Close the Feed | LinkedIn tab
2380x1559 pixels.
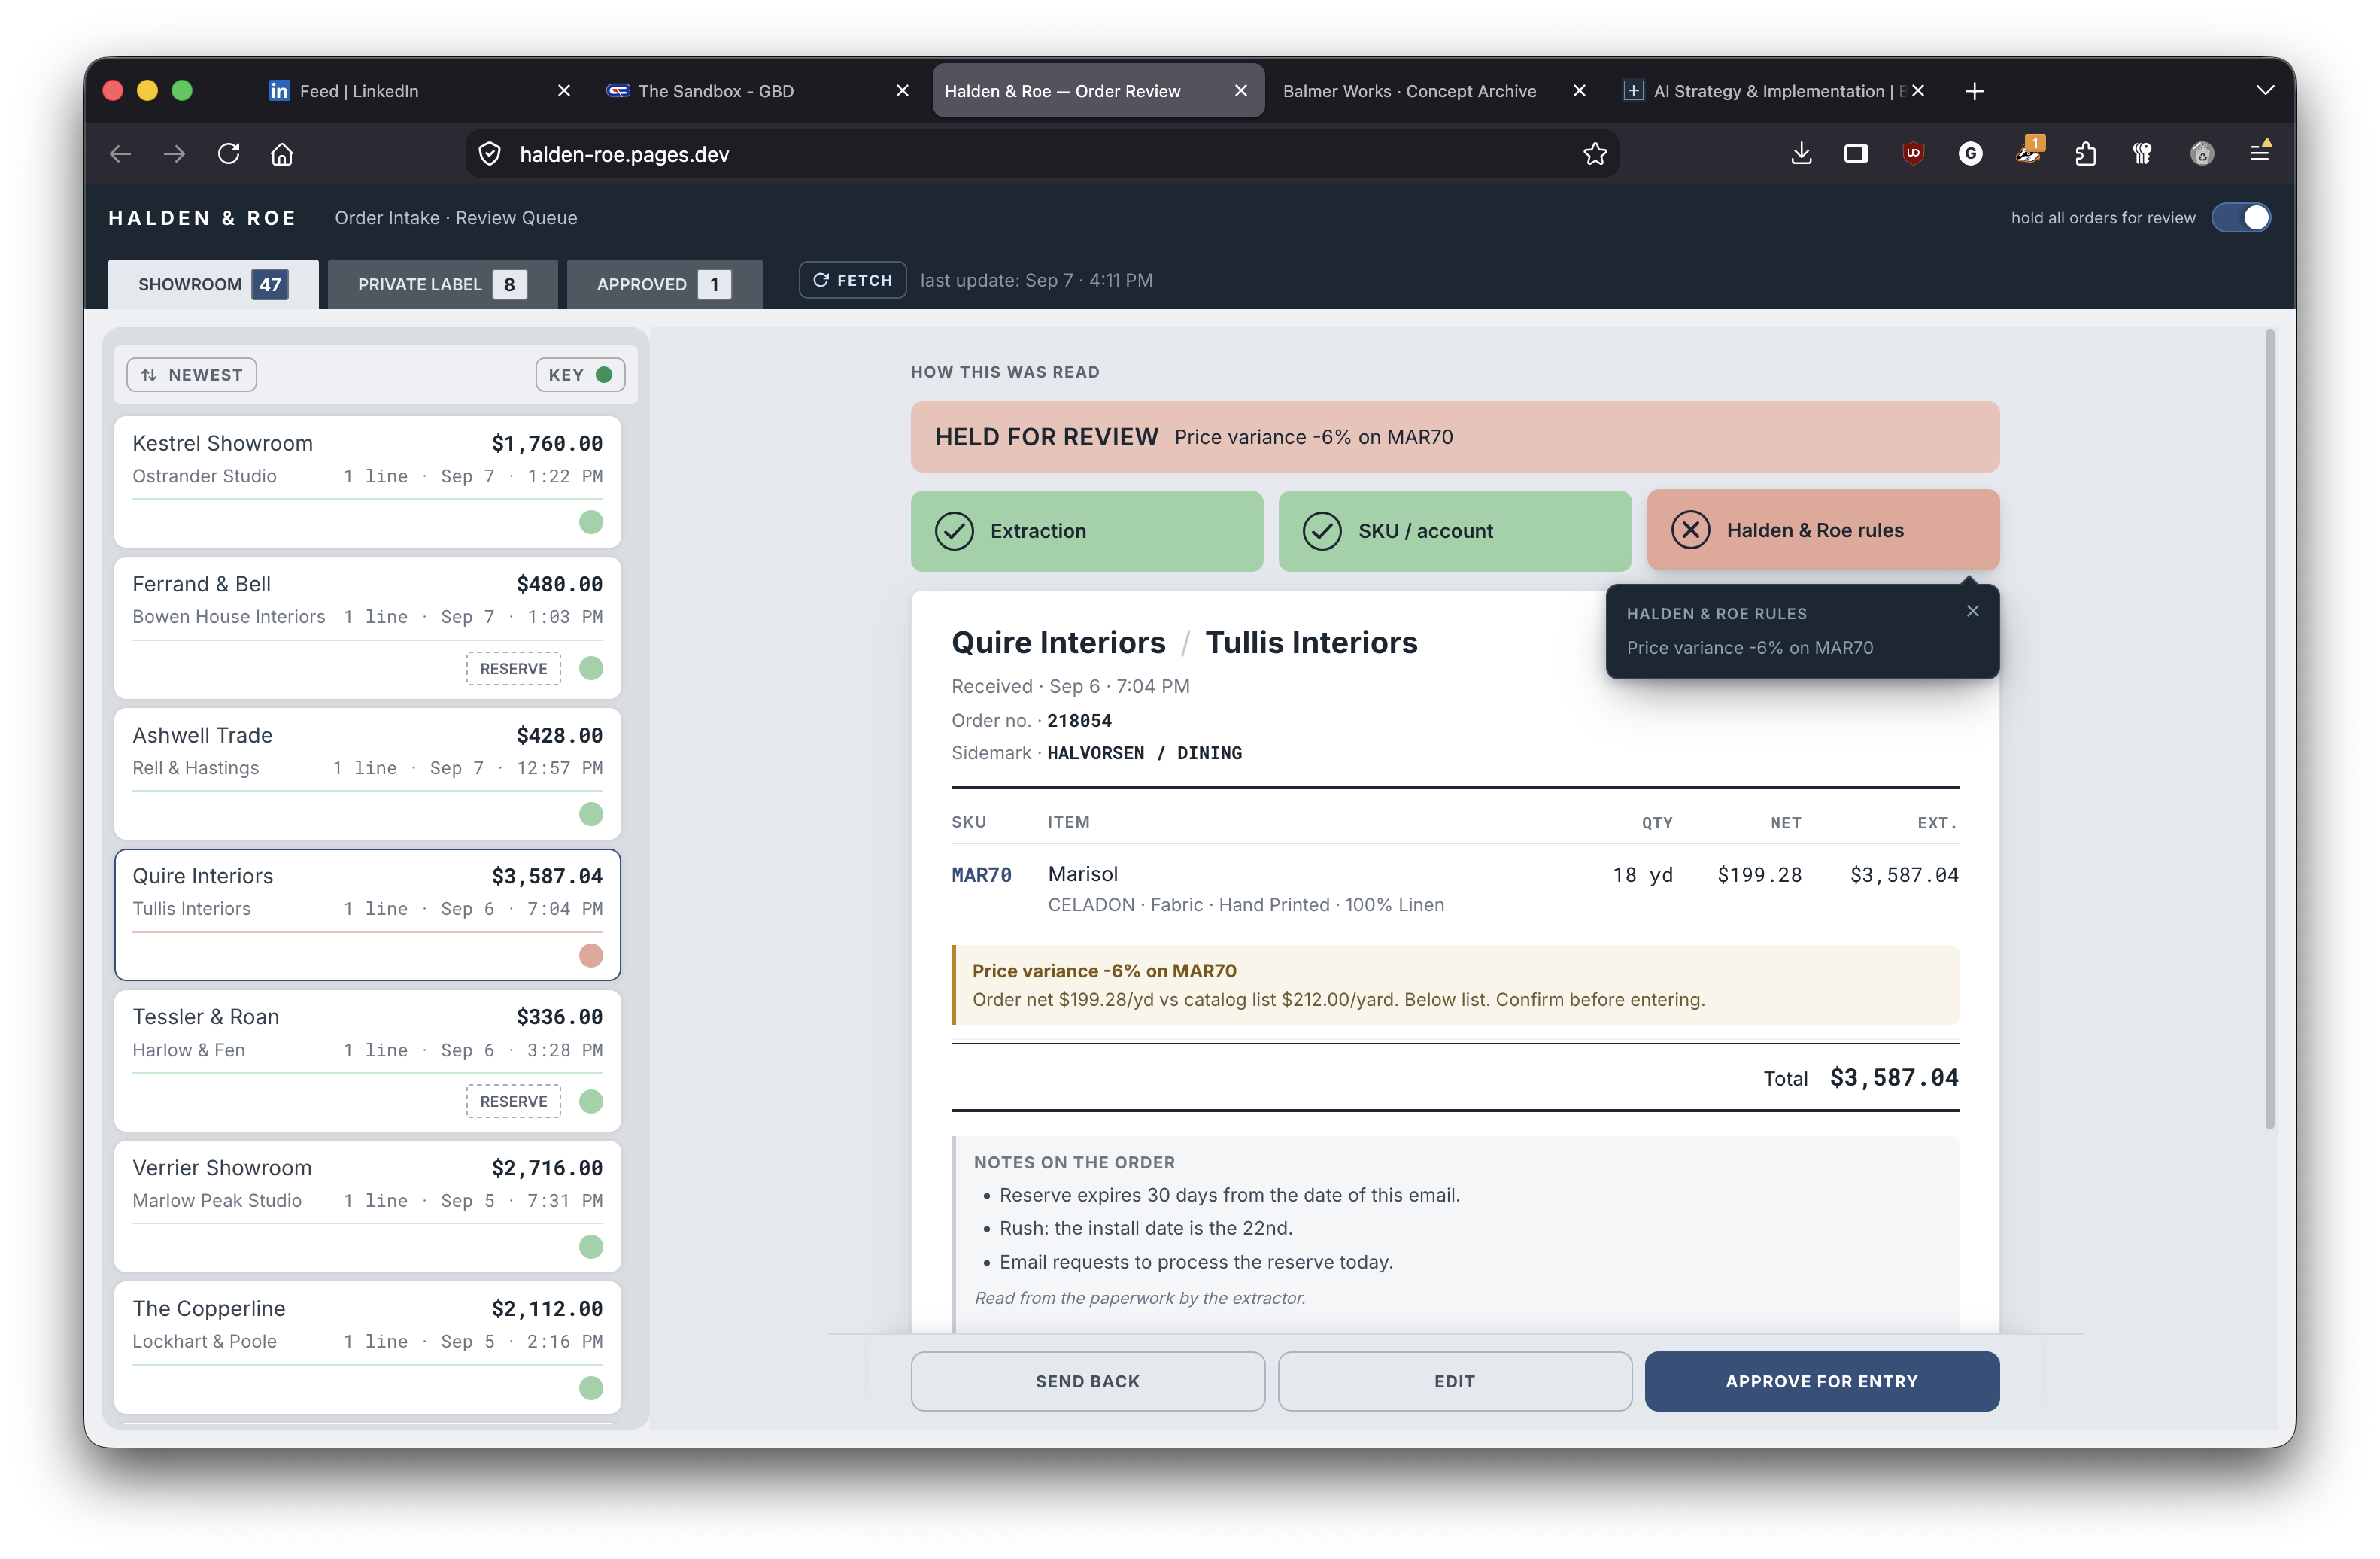click(x=564, y=91)
